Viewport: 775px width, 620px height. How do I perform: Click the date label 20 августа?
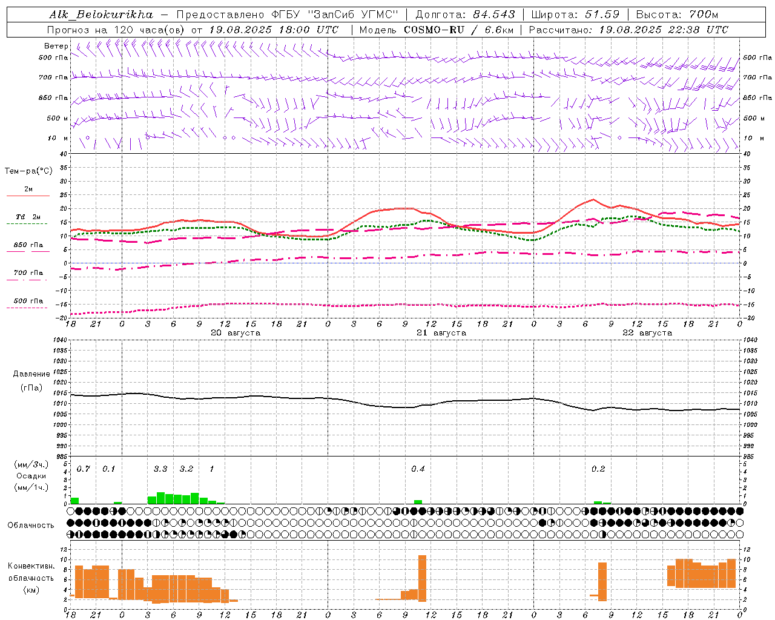[x=236, y=333]
